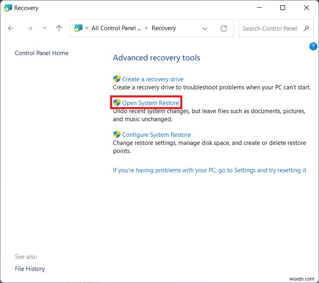Open the recent locations dropdown chevron
The height and width of the screenshot is (283, 319).
[44, 28]
